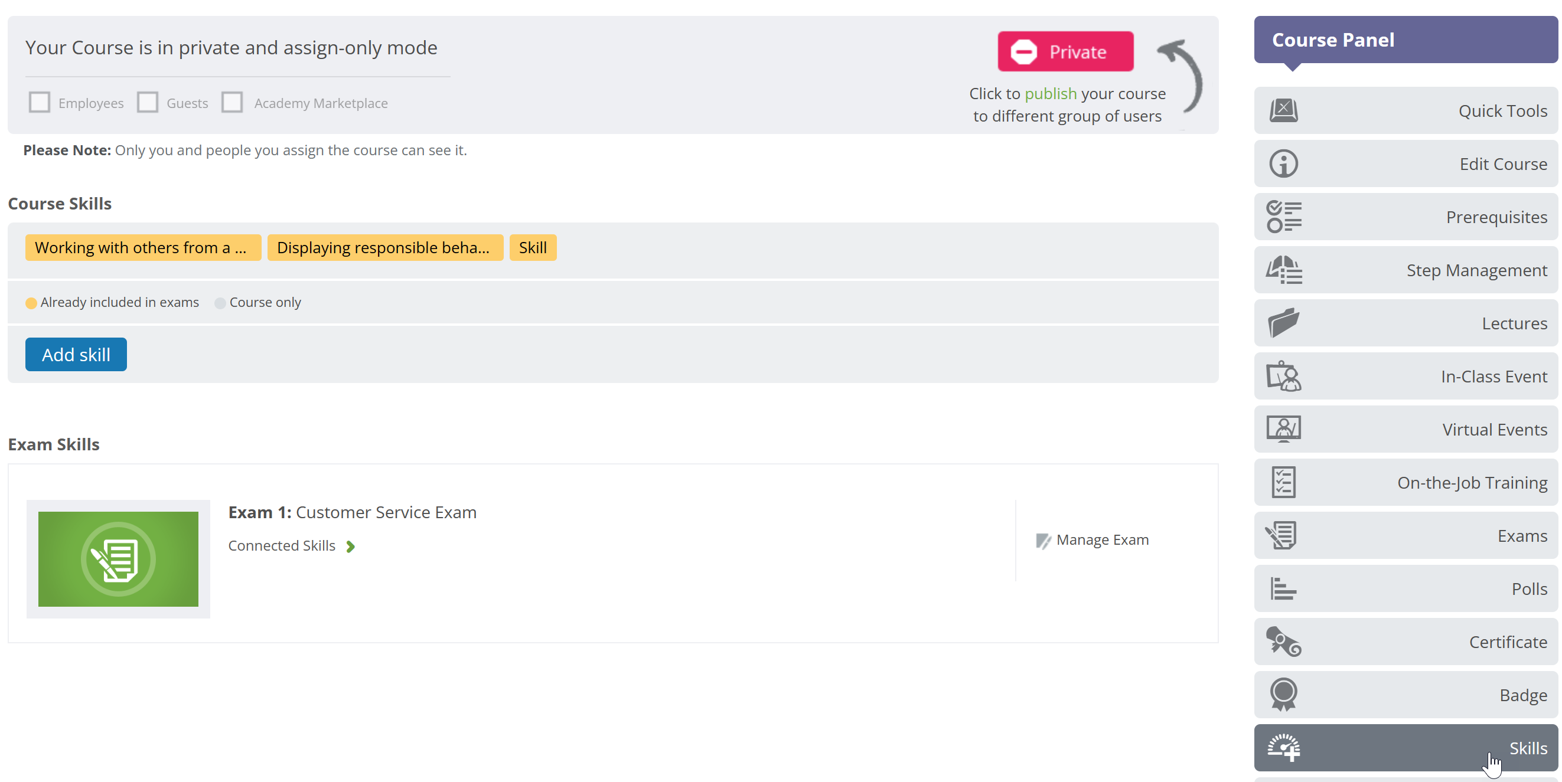The image size is (1562, 782).
Task: Click the Exam Skills heading
Action: coord(53,444)
